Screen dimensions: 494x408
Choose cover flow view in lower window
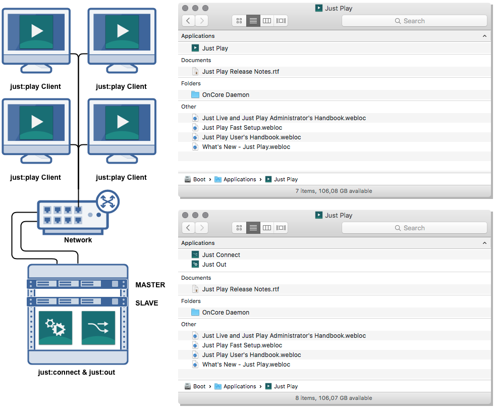281,228
